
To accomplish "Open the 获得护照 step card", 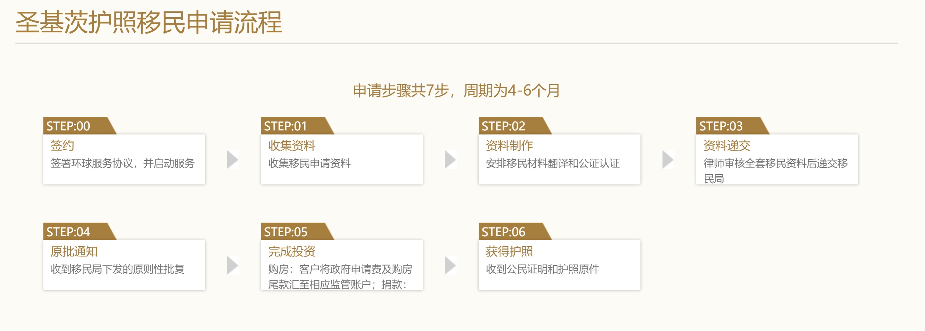I will click(560, 265).
